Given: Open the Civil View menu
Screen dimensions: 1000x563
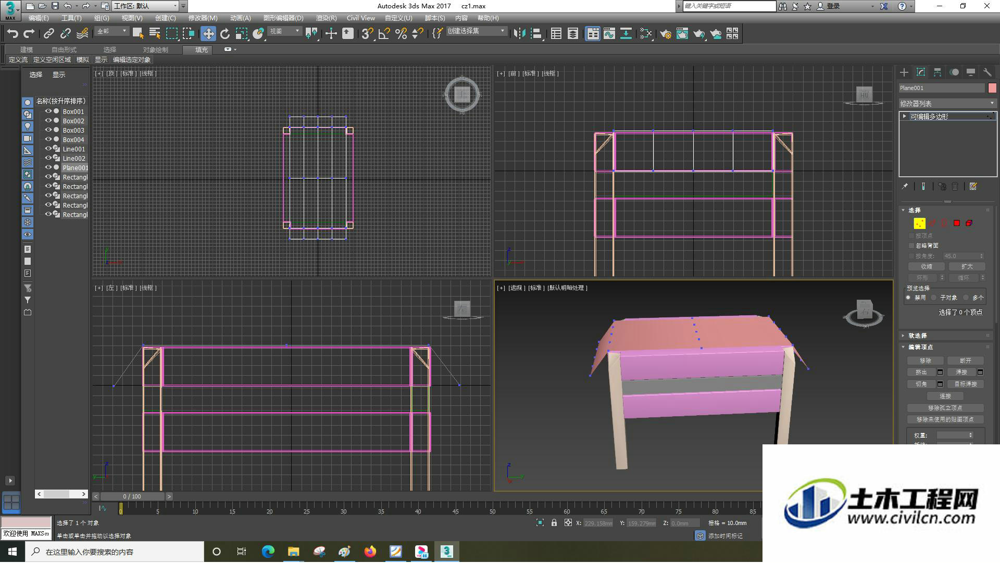Looking at the screenshot, I should (361, 18).
